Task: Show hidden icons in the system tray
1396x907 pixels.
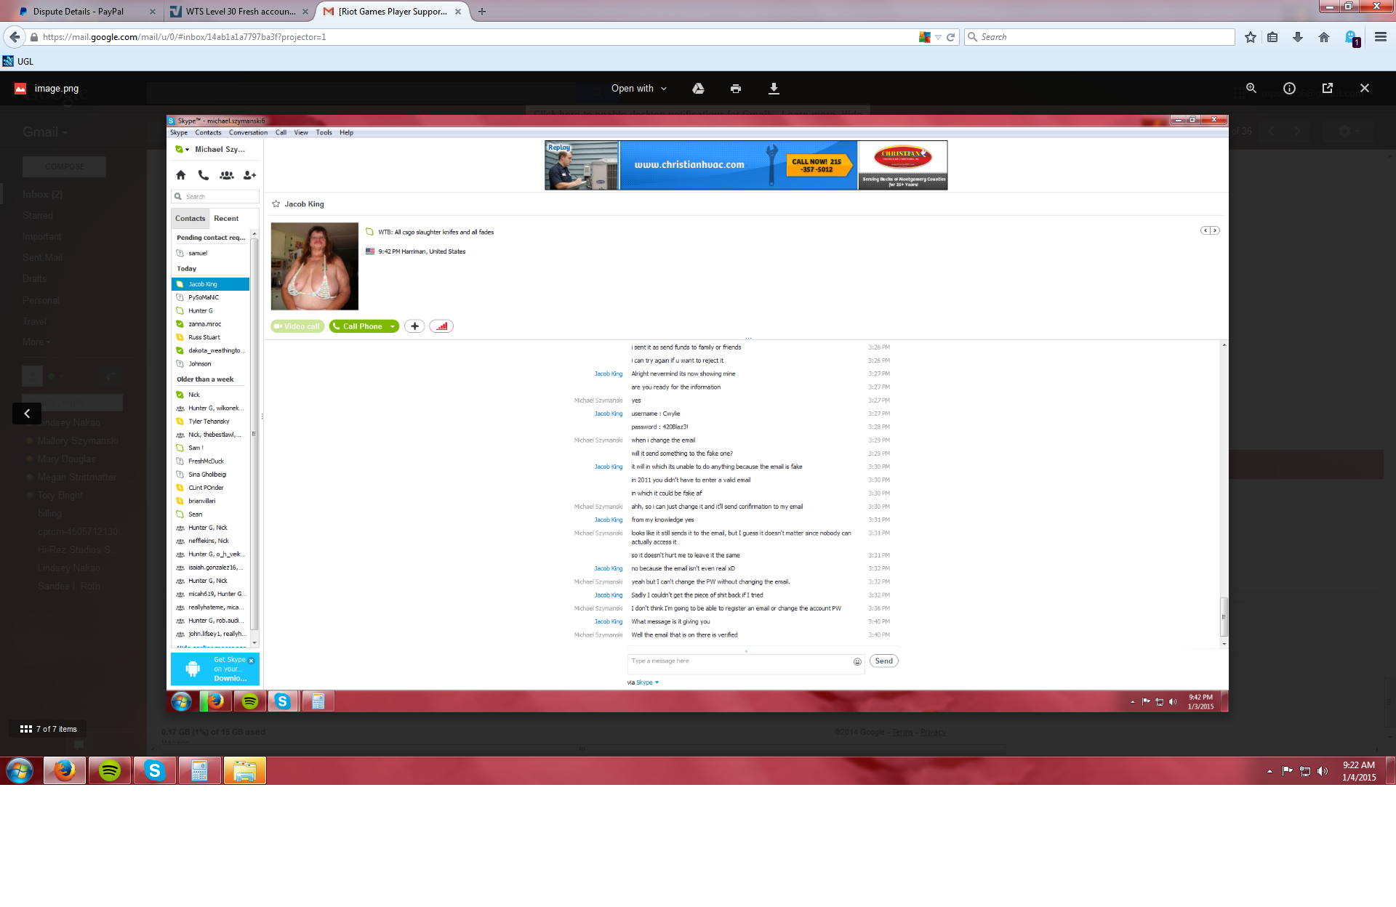Action: point(1269,771)
